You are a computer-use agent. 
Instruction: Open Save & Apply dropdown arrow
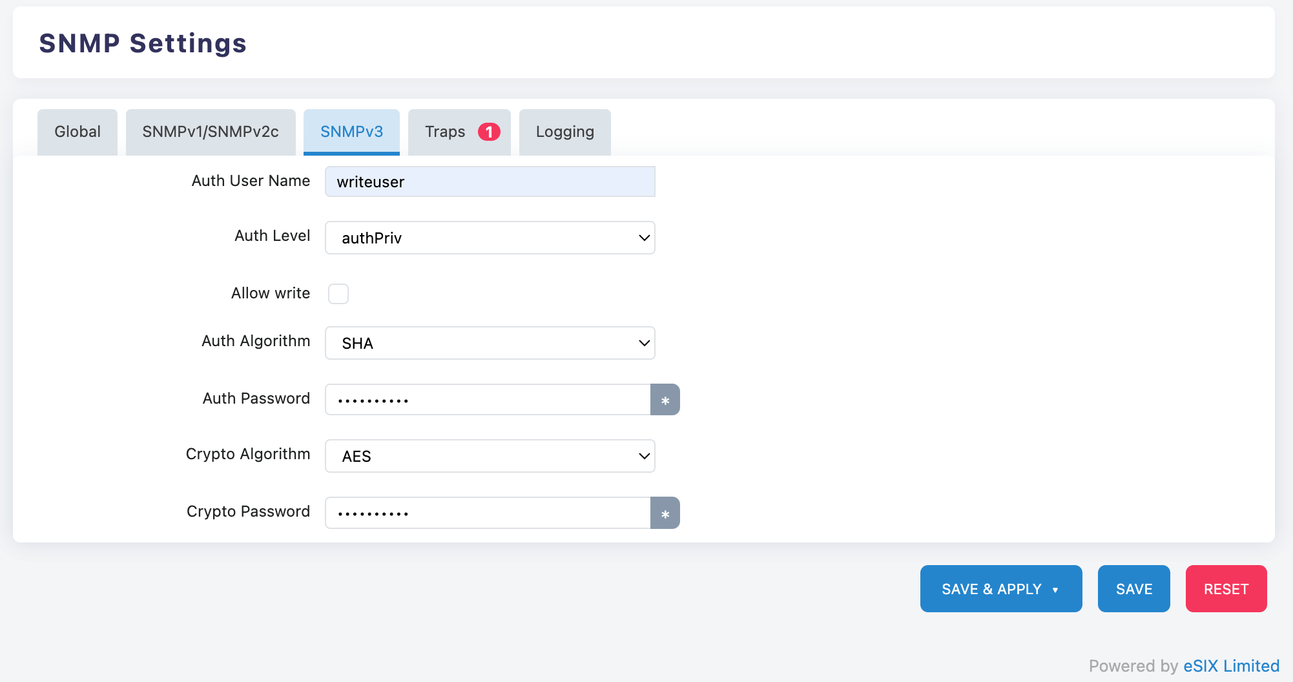pyautogui.click(x=1055, y=589)
